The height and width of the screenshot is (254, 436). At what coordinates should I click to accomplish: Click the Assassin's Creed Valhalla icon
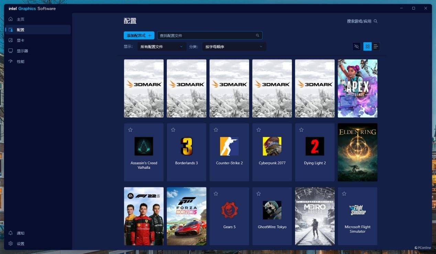(144, 146)
